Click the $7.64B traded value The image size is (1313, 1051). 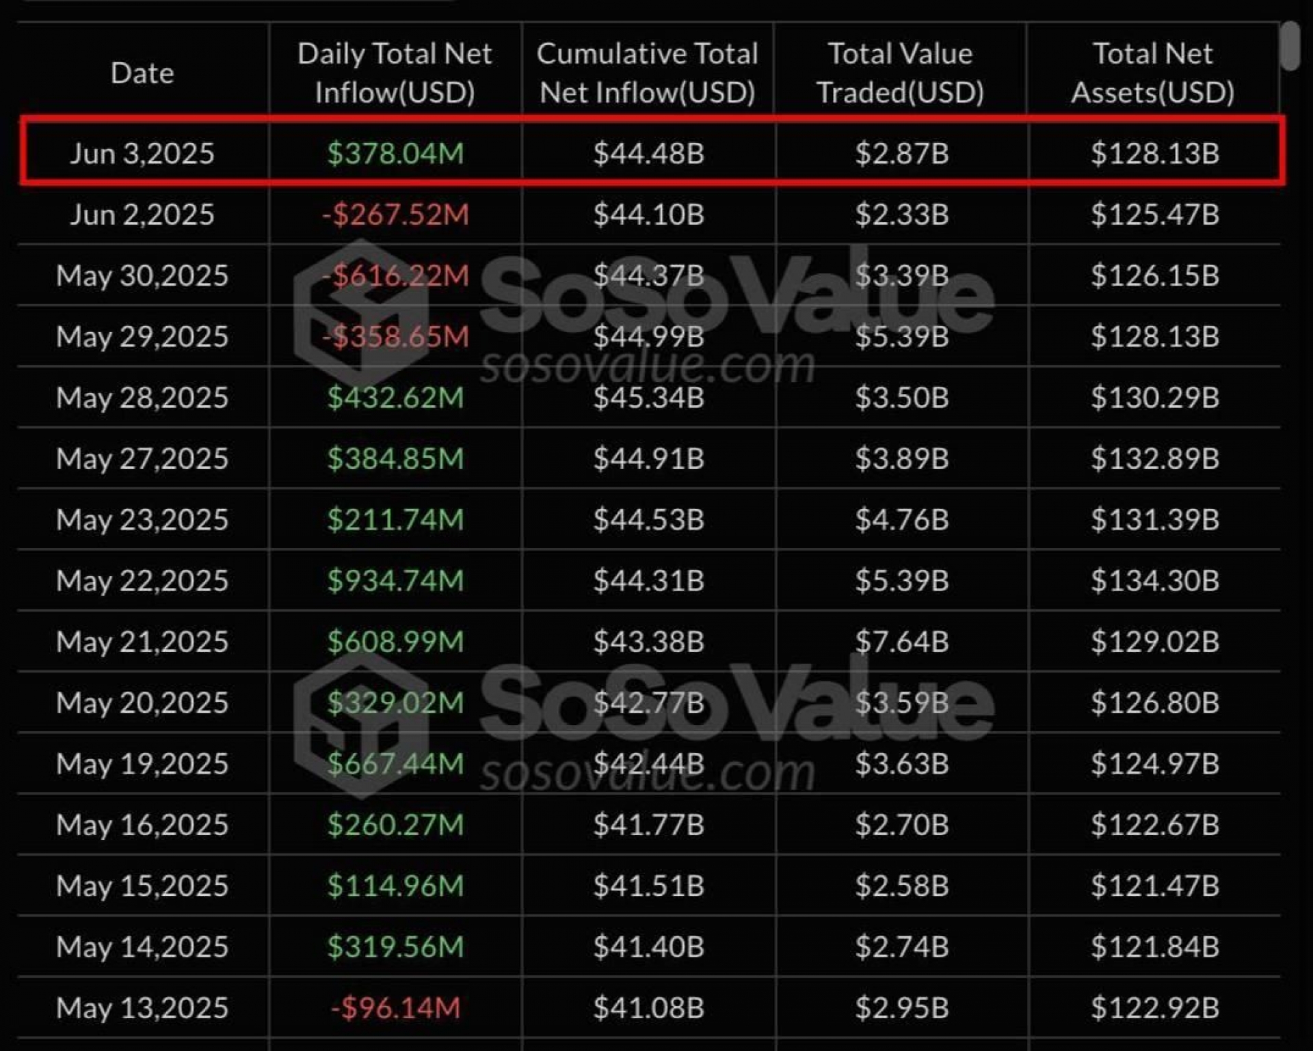pyautogui.click(x=901, y=642)
